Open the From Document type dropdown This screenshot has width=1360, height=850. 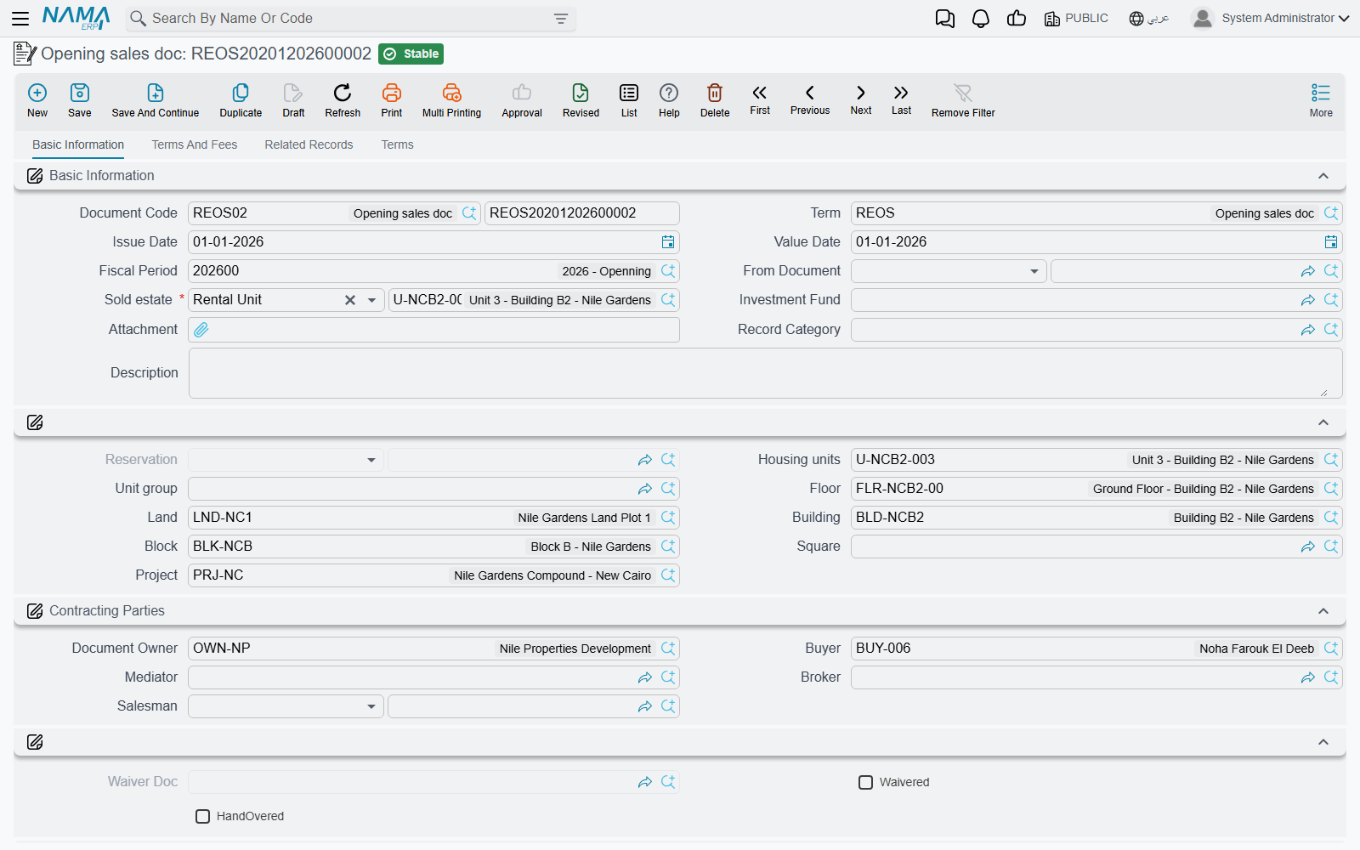coord(1034,271)
